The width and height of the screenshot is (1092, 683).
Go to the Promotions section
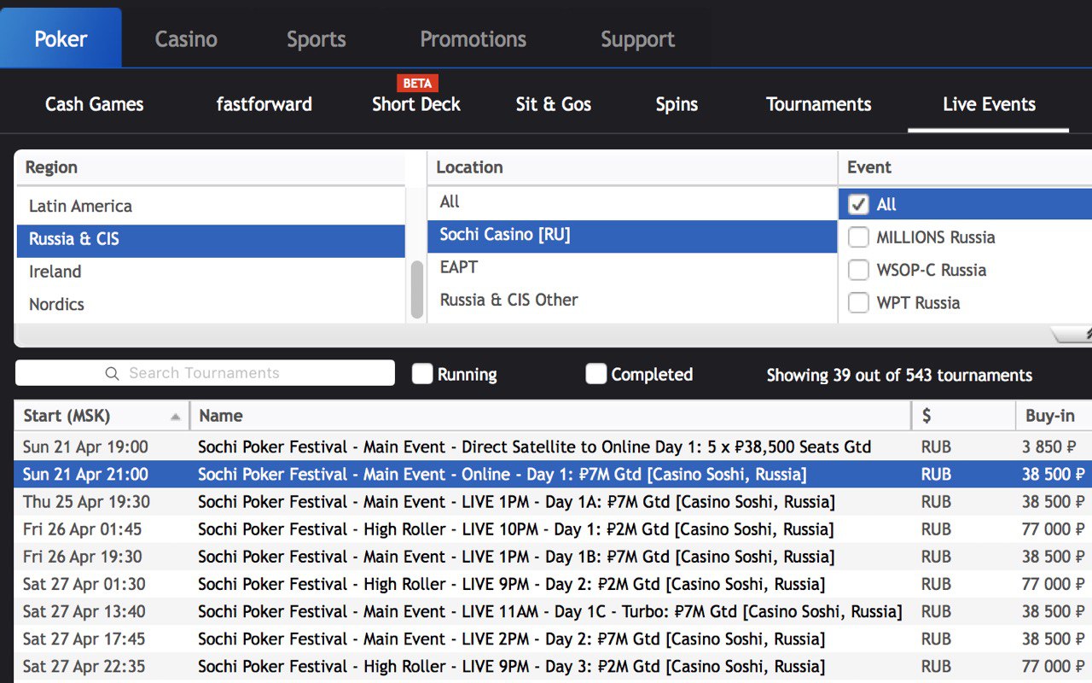pyautogui.click(x=473, y=39)
